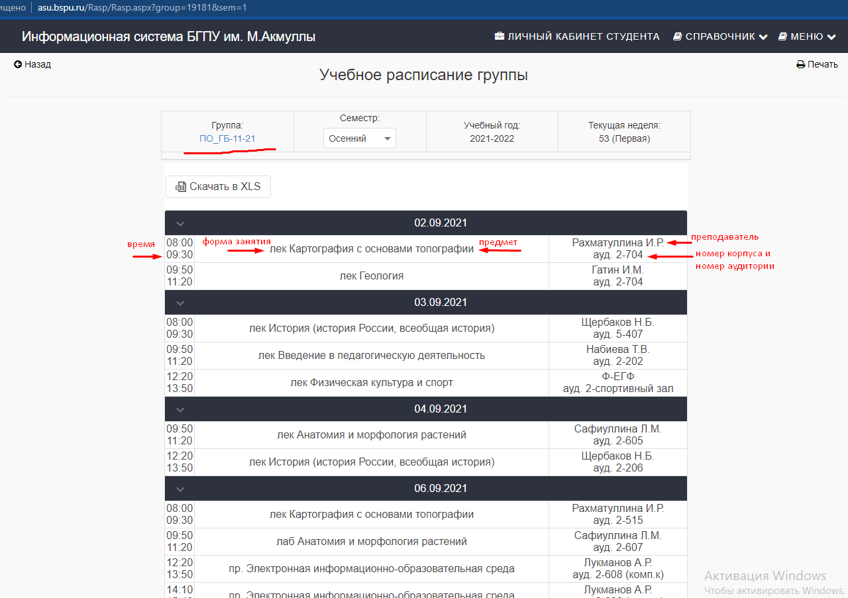Click the printer icon beside Печать

point(800,65)
